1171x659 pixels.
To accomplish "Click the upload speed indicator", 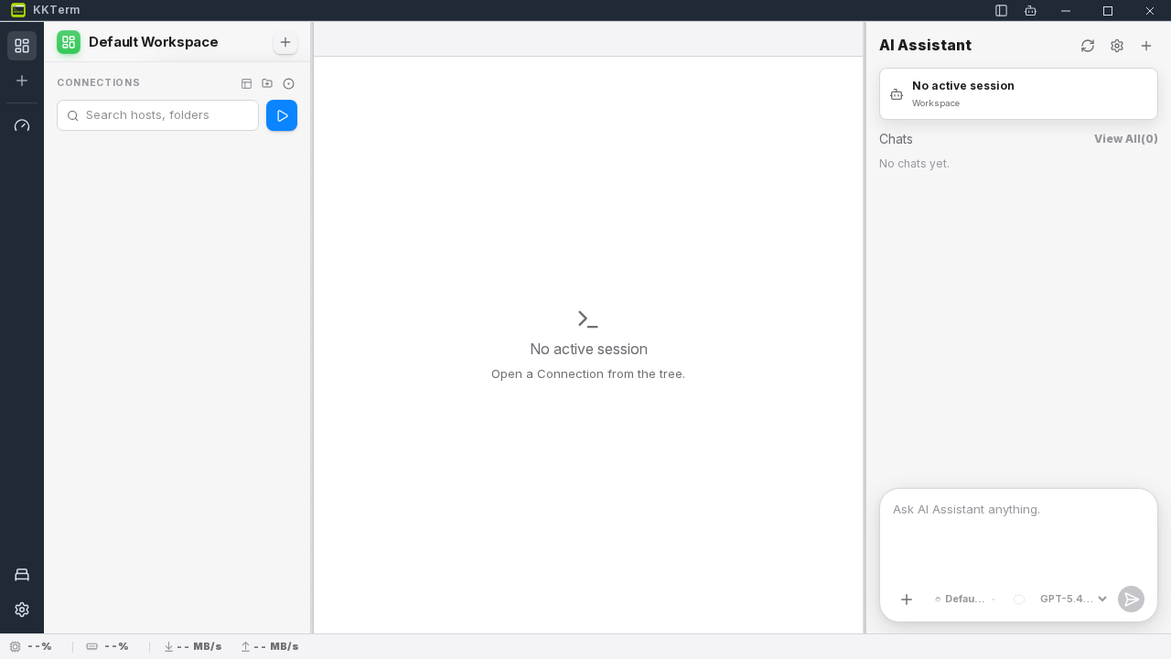I will [x=269, y=646].
